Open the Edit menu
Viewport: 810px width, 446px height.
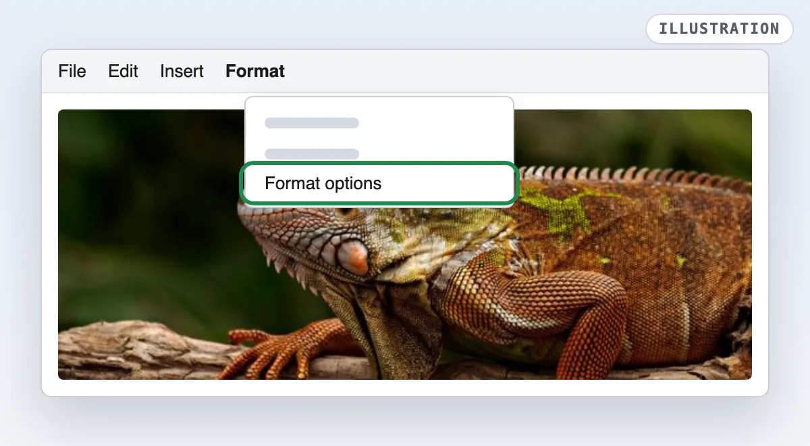[123, 71]
